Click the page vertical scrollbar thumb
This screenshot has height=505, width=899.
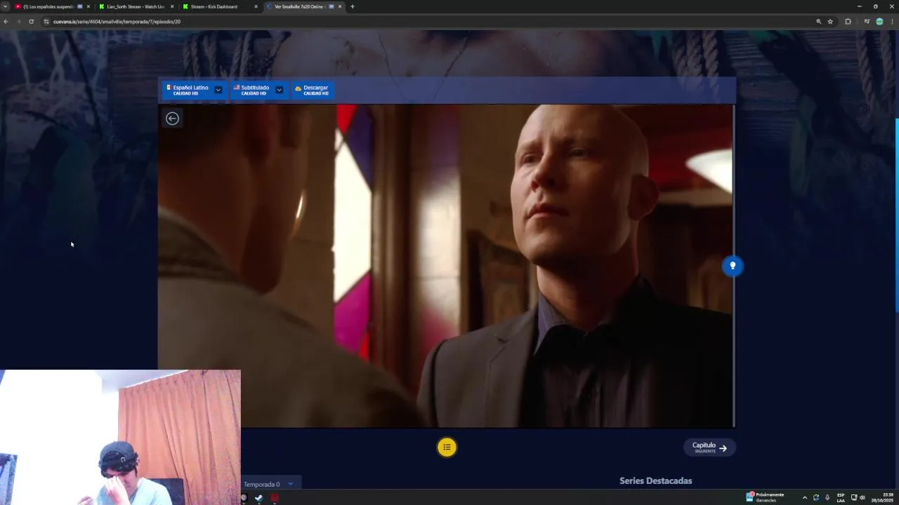coord(896,215)
